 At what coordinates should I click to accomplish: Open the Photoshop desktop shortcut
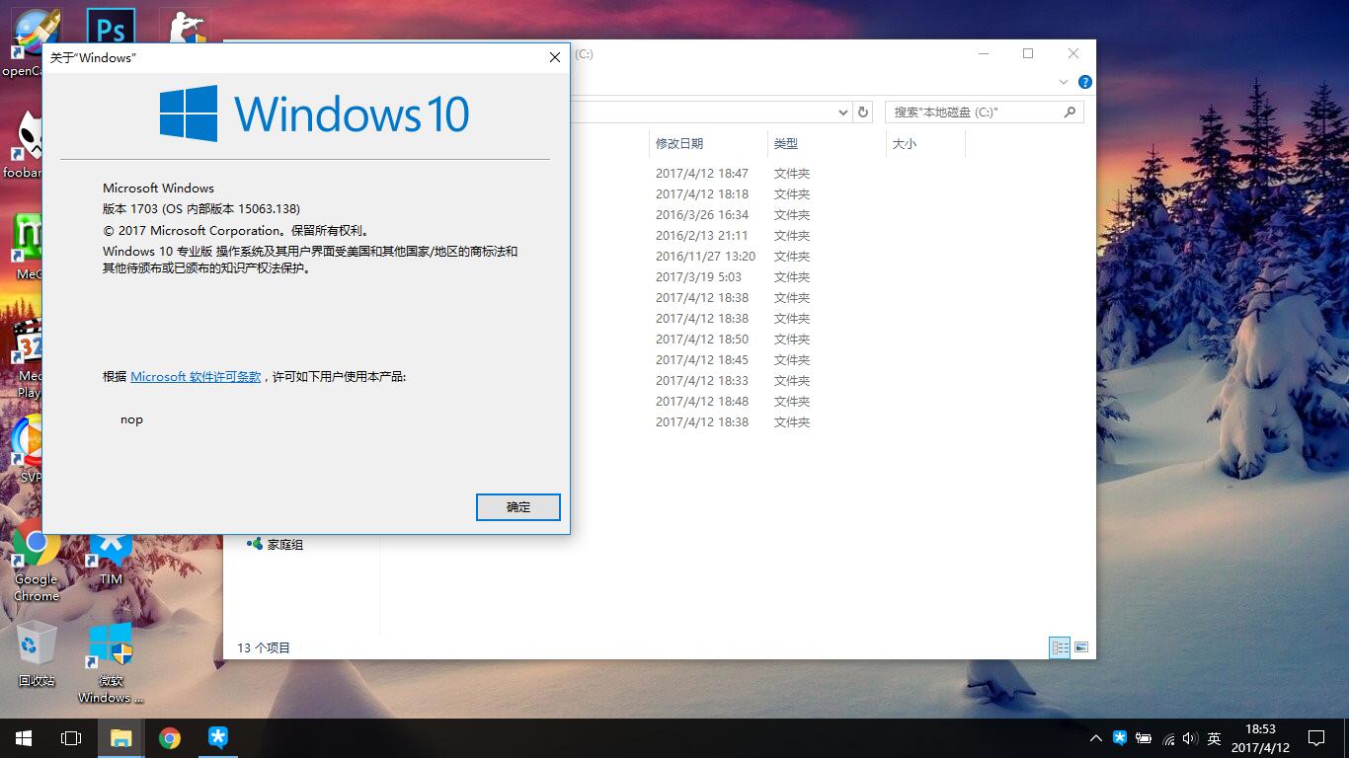(111, 30)
